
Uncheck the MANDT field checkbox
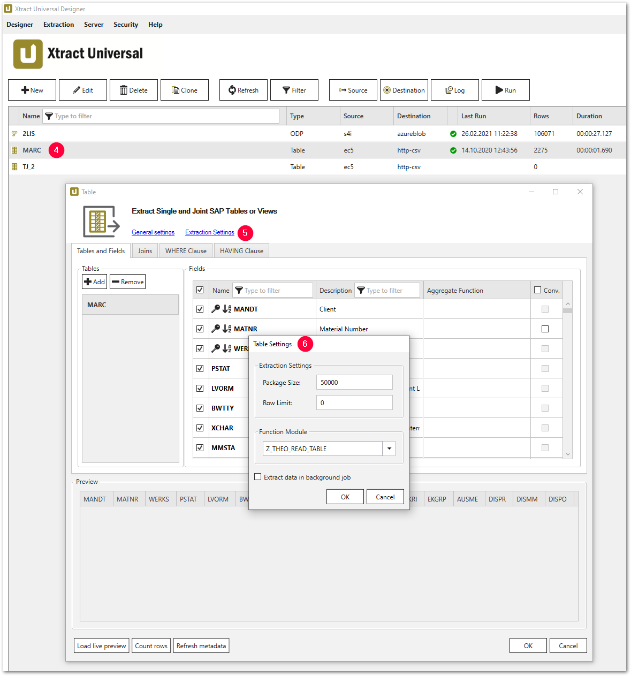[x=200, y=309]
